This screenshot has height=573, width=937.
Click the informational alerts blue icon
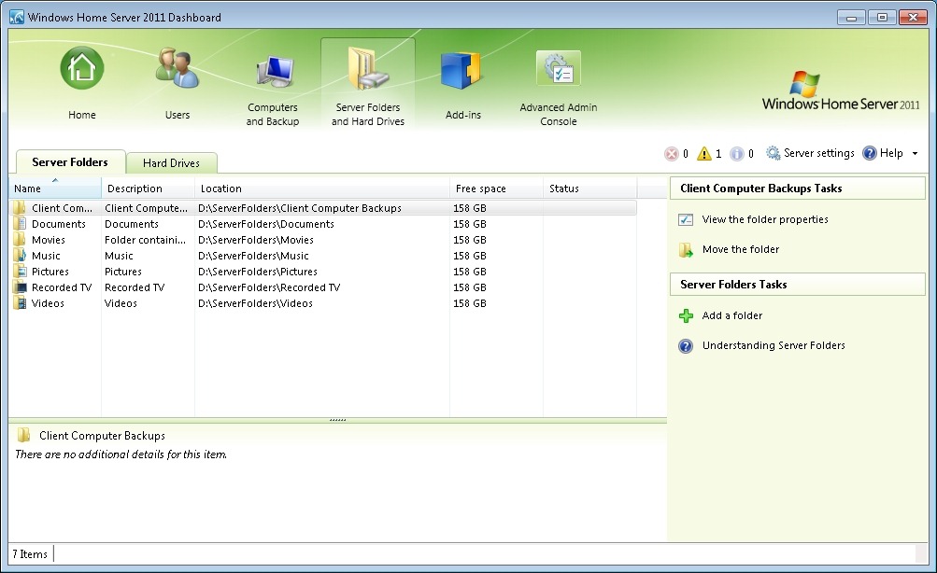pos(737,154)
